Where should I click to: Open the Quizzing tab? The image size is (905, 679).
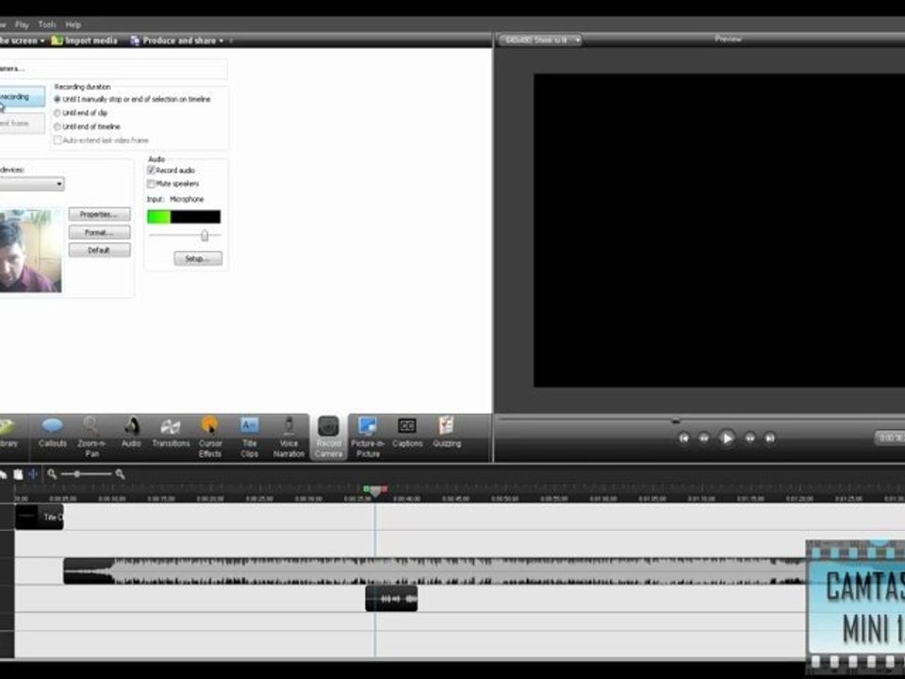coord(447,433)
